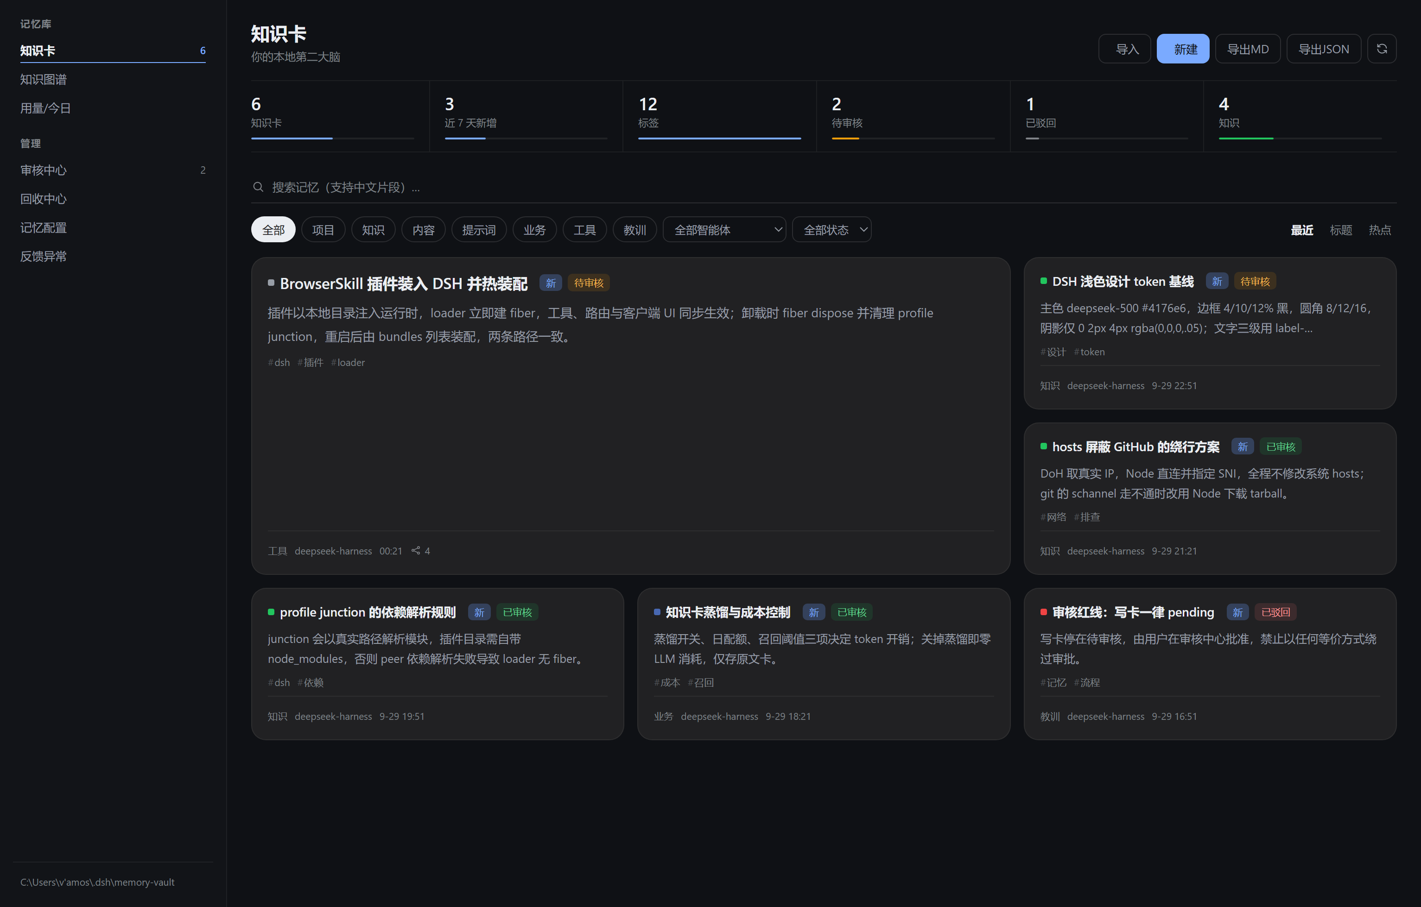Click the search magnifier icon
This screenshot has width=1421, height=907.
click(x=258, y=187)
